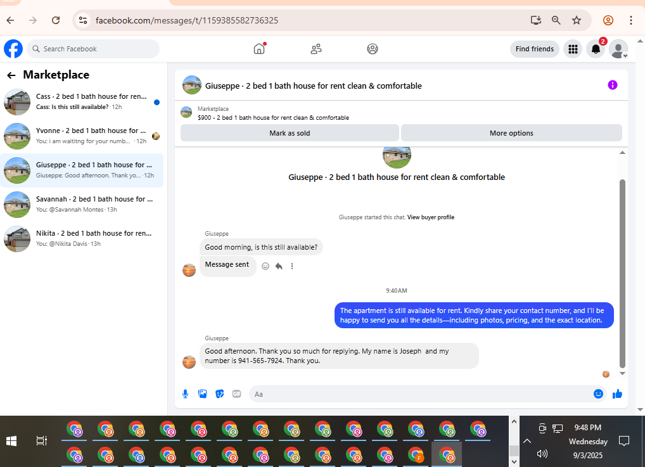The width and height of the screenshot is (645, 467).
Task: Click the chat scrollbar thumb
Action: click(x=622, y=273)
